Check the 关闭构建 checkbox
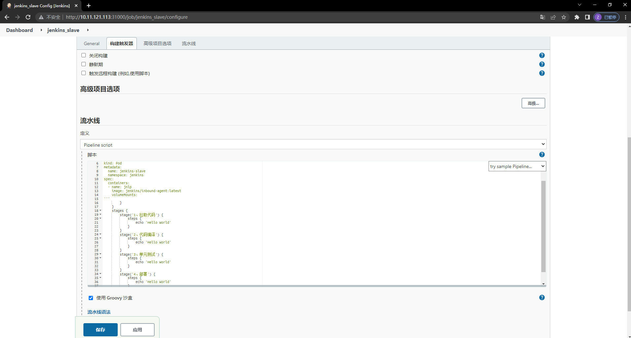The width and height of the screenshot is (631, 338). pyautogui.click(x=84, y=55)
